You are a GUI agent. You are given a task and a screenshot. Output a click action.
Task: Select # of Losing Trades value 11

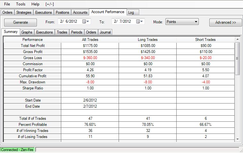[90, 137]
